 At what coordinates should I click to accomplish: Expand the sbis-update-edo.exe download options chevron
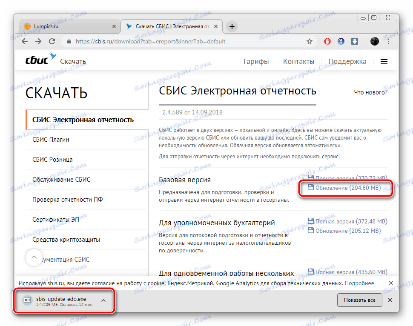103,300
